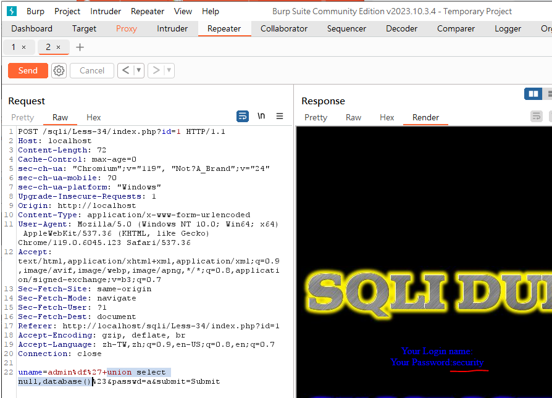Click the POST request line in editor

click(122, 131)
